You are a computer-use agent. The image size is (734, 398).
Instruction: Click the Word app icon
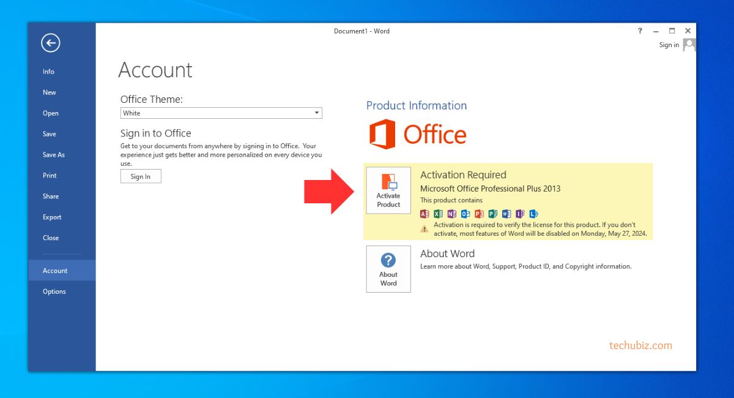(x=506, y=214)
